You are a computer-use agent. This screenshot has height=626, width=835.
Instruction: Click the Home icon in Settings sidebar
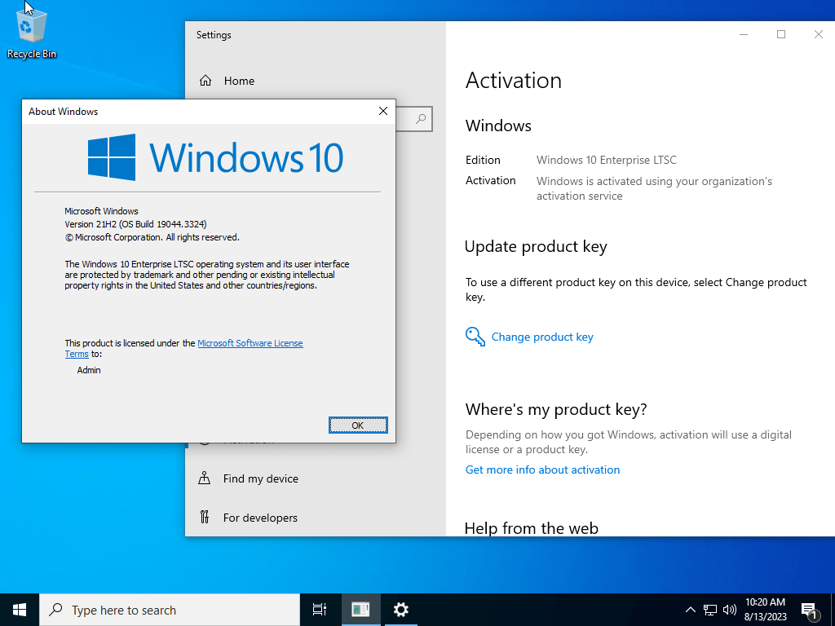coord(205,81)
